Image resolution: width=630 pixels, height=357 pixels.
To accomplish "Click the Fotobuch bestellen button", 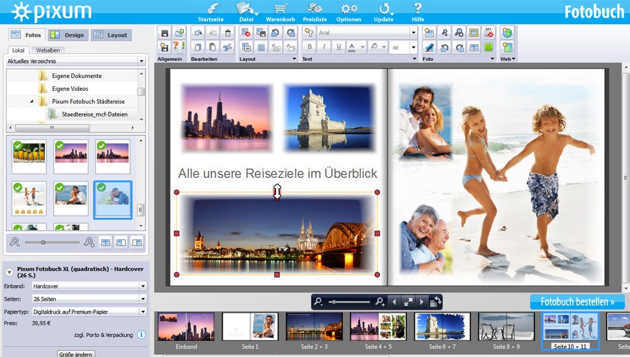I will click(x=577, y=302).
